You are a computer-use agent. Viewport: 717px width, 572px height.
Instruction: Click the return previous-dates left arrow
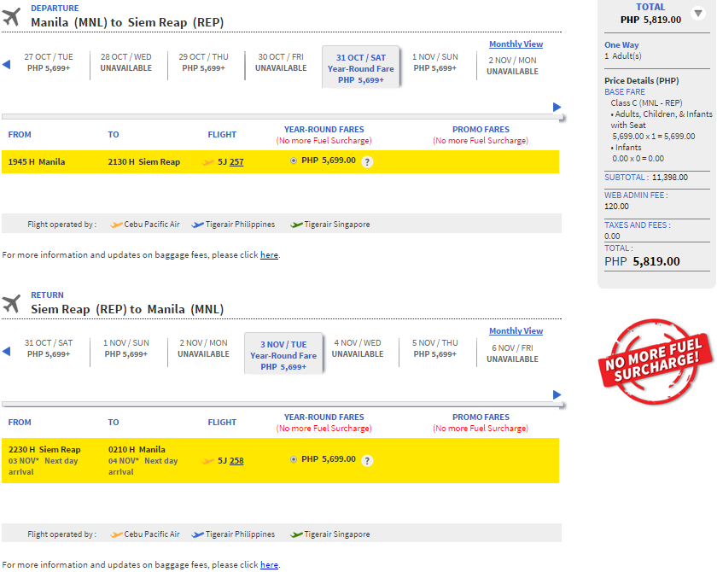[6, 350]
